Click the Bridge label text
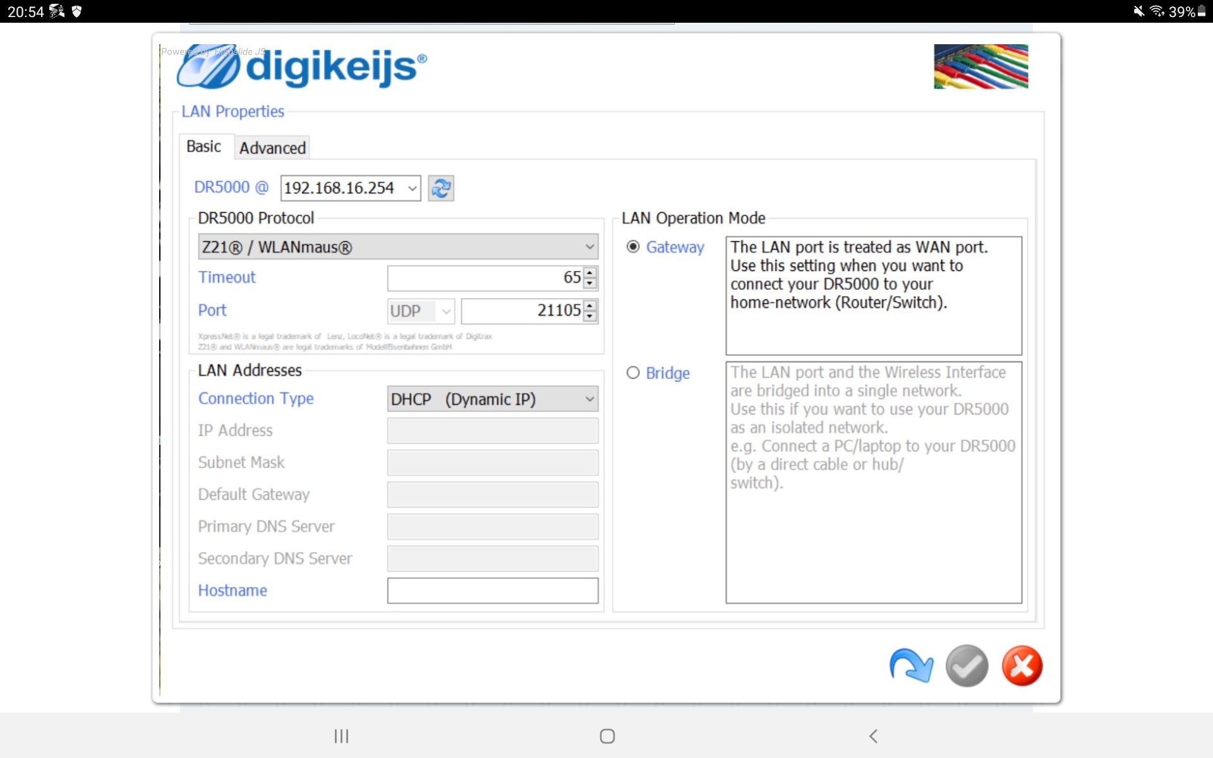The width and height of the screenshot is (1213, 758). [668, 373]
